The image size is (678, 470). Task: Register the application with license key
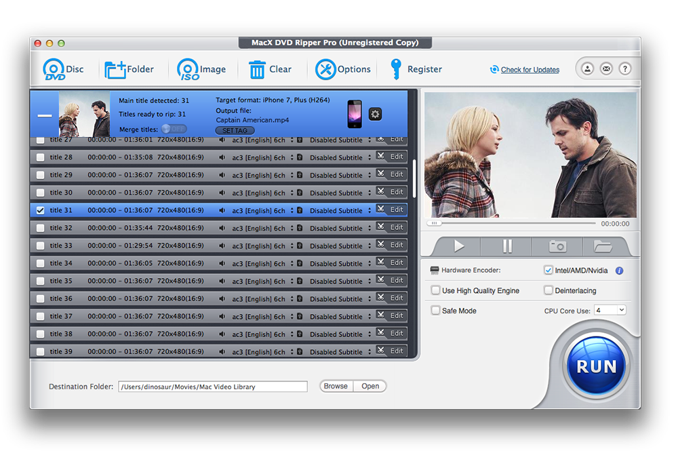[416, 68]
